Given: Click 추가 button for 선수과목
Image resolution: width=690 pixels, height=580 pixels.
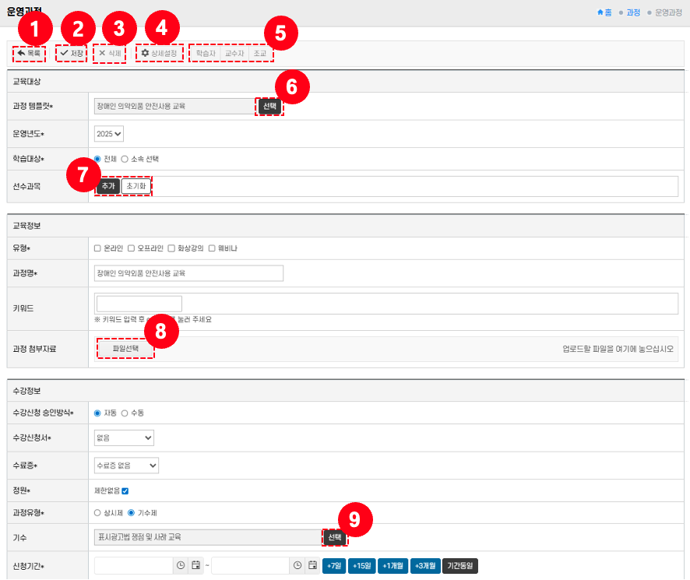Looking at the screenshot, I should click(x=107, y=186).
